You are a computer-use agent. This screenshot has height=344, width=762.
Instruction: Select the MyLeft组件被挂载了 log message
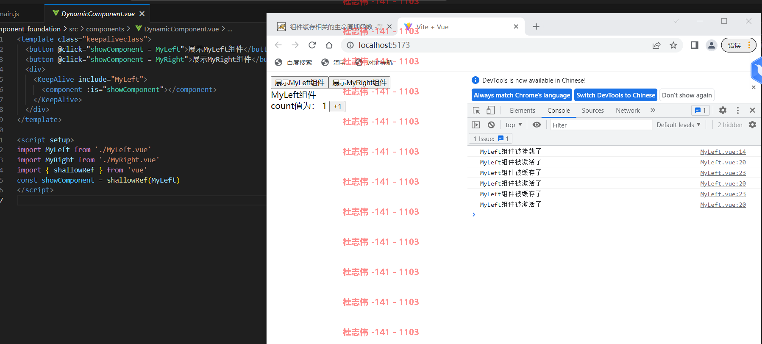511,152
